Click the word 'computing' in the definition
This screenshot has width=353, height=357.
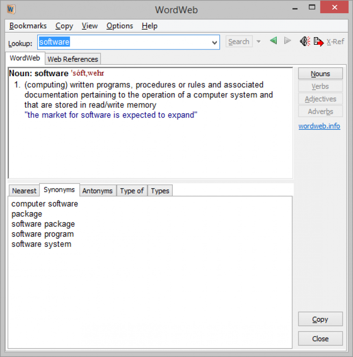tap(46, 85)
